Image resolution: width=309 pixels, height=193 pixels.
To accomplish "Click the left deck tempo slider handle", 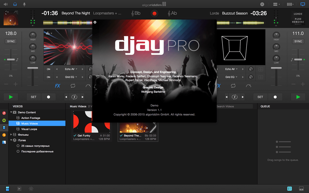I will pyautogui.click(x=11, y=60).
